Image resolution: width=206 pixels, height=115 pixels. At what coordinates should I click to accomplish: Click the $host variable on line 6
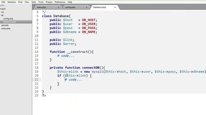pyautogui.click(x=68, y=20)
